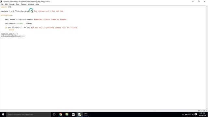
Task: Click the 'capture.release()' line
Action: click(9, 34)
